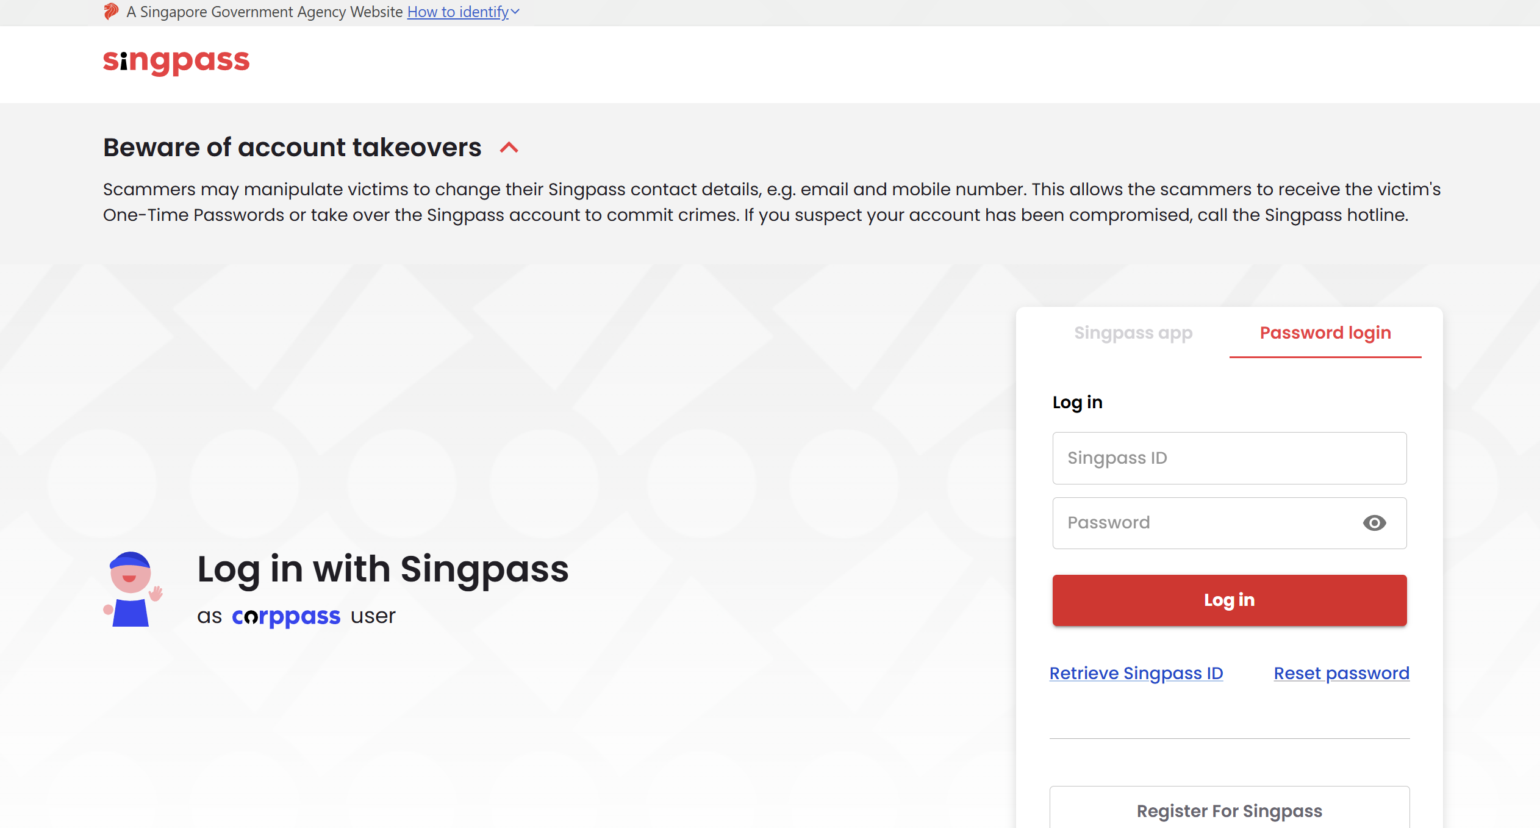Expand the How to identify dropdown arrow
This screenshot has width=1540, height=828.
point(515,12)
